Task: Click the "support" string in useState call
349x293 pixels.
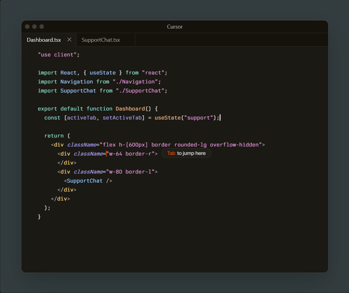Action: point(199,118)
